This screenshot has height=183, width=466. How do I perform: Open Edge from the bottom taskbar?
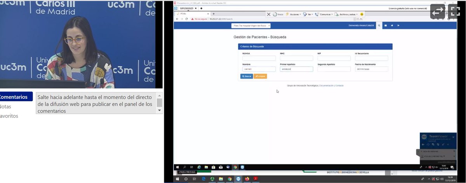point(203,179)
